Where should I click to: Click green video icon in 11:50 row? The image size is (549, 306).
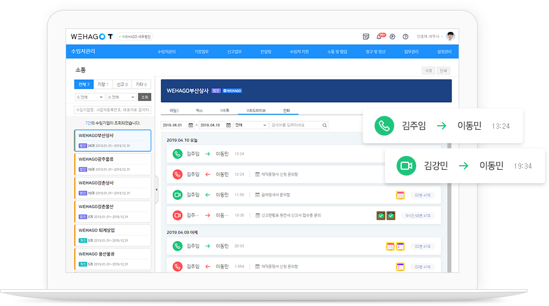[177, 195]
